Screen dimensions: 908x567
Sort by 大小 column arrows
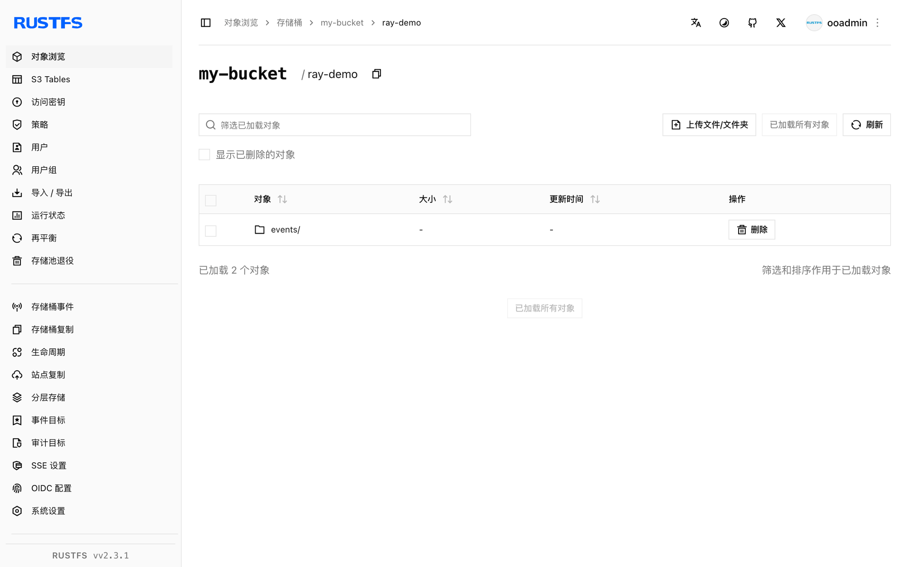click(x=448, y=199)
